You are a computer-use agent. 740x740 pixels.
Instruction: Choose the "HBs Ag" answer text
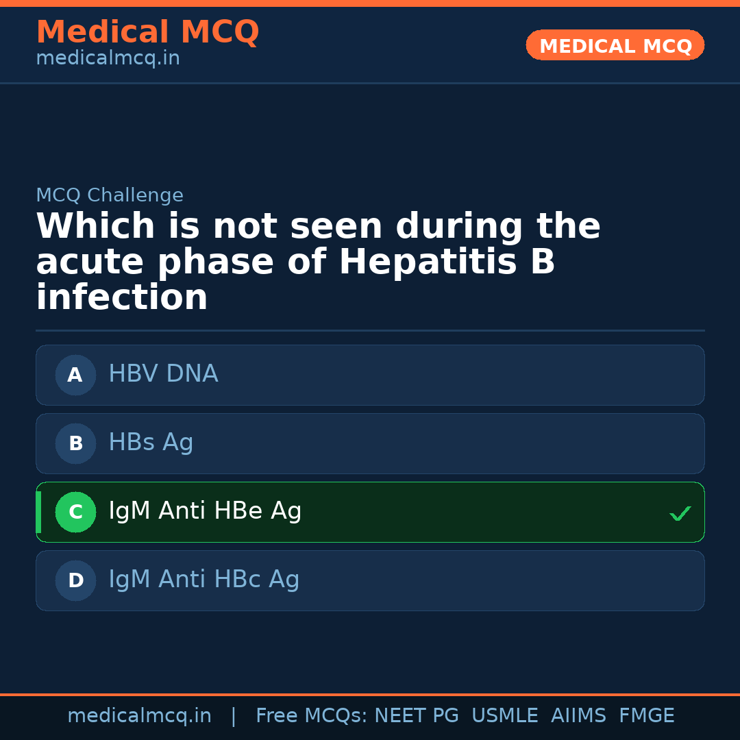click(151, 443)
